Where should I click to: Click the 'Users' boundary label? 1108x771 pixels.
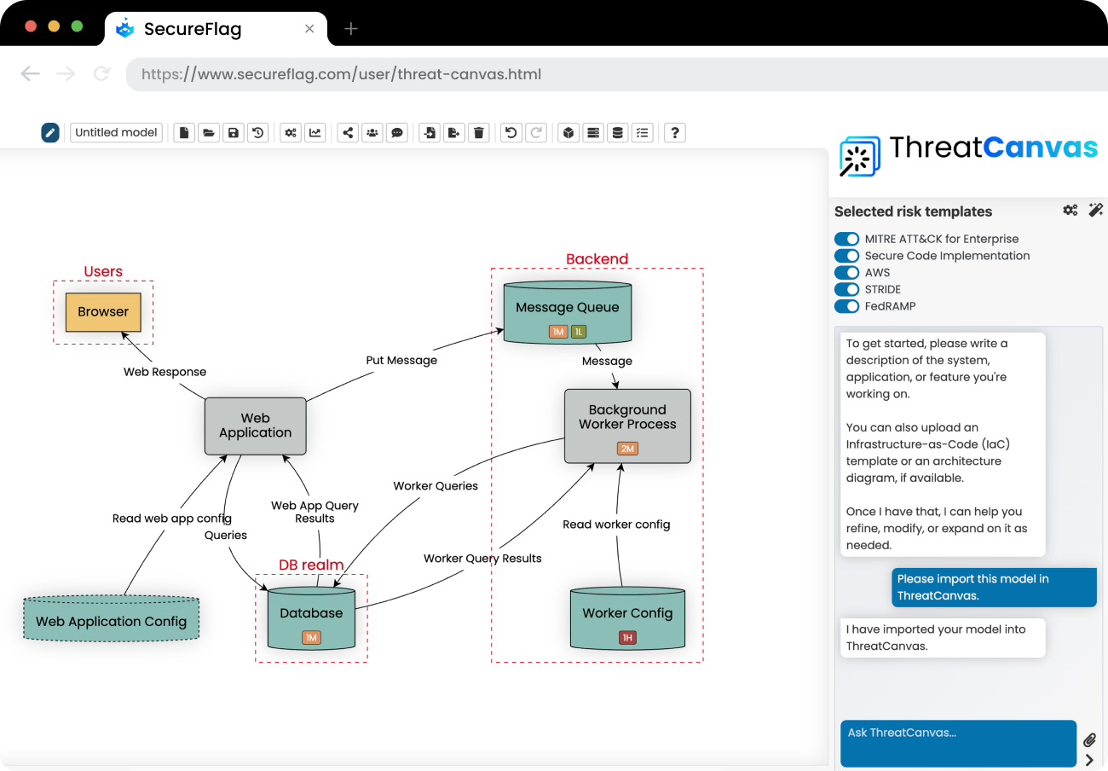pyautogui.click(x=103, y=272)
